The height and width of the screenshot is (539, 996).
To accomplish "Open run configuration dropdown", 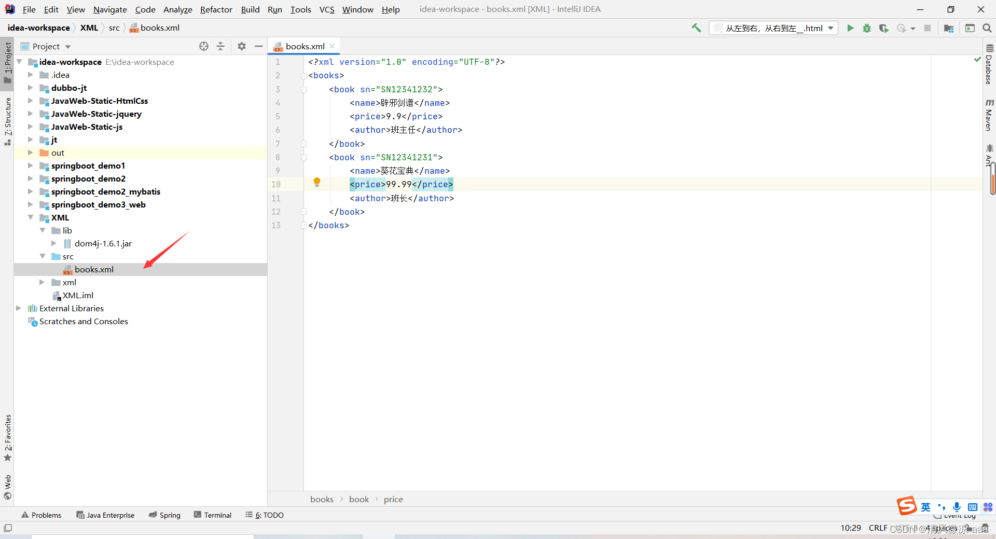I will (x=773, y=28).
